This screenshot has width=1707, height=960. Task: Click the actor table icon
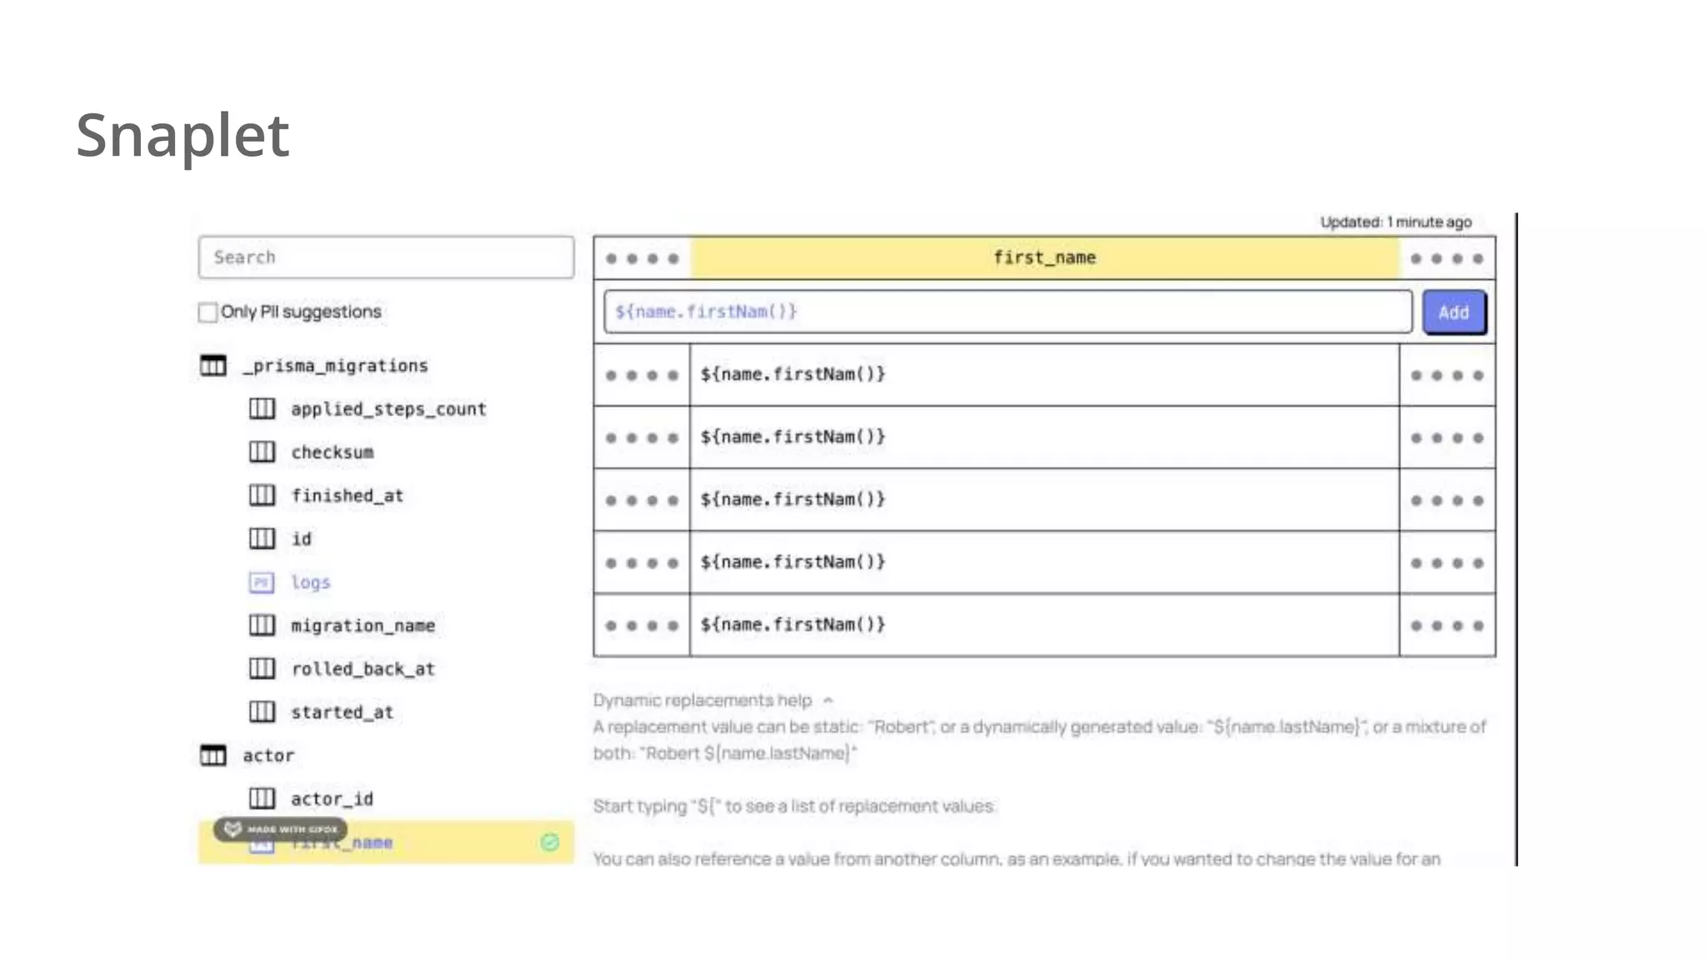coord(213,756)
